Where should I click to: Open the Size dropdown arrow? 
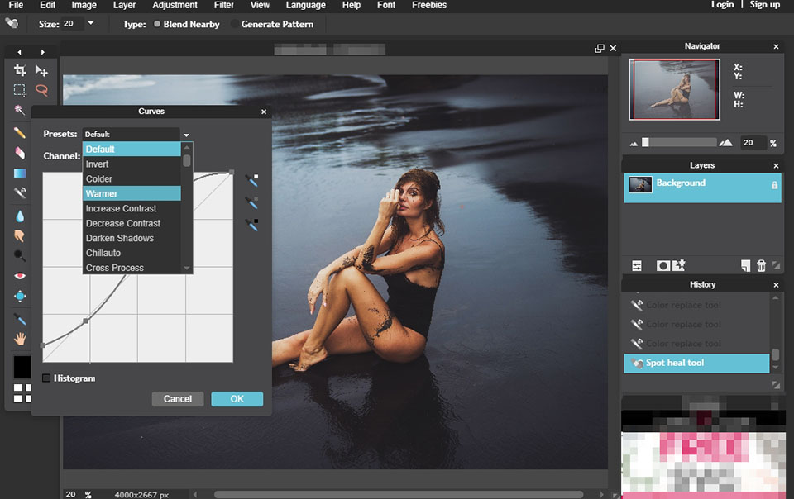(91, 23)
